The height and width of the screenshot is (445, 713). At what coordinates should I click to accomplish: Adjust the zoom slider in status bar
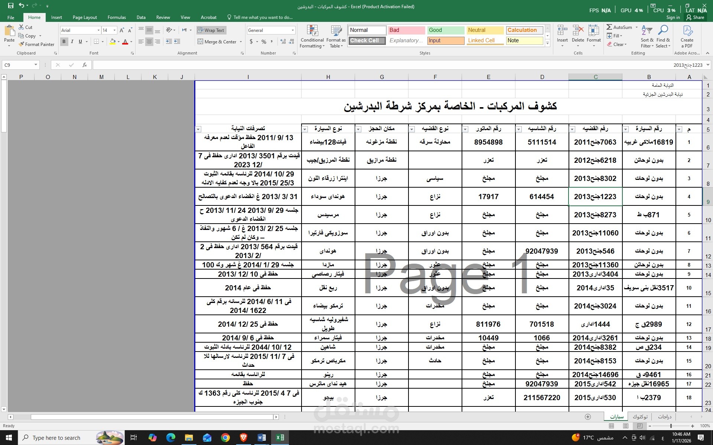[x=671, y=426]
